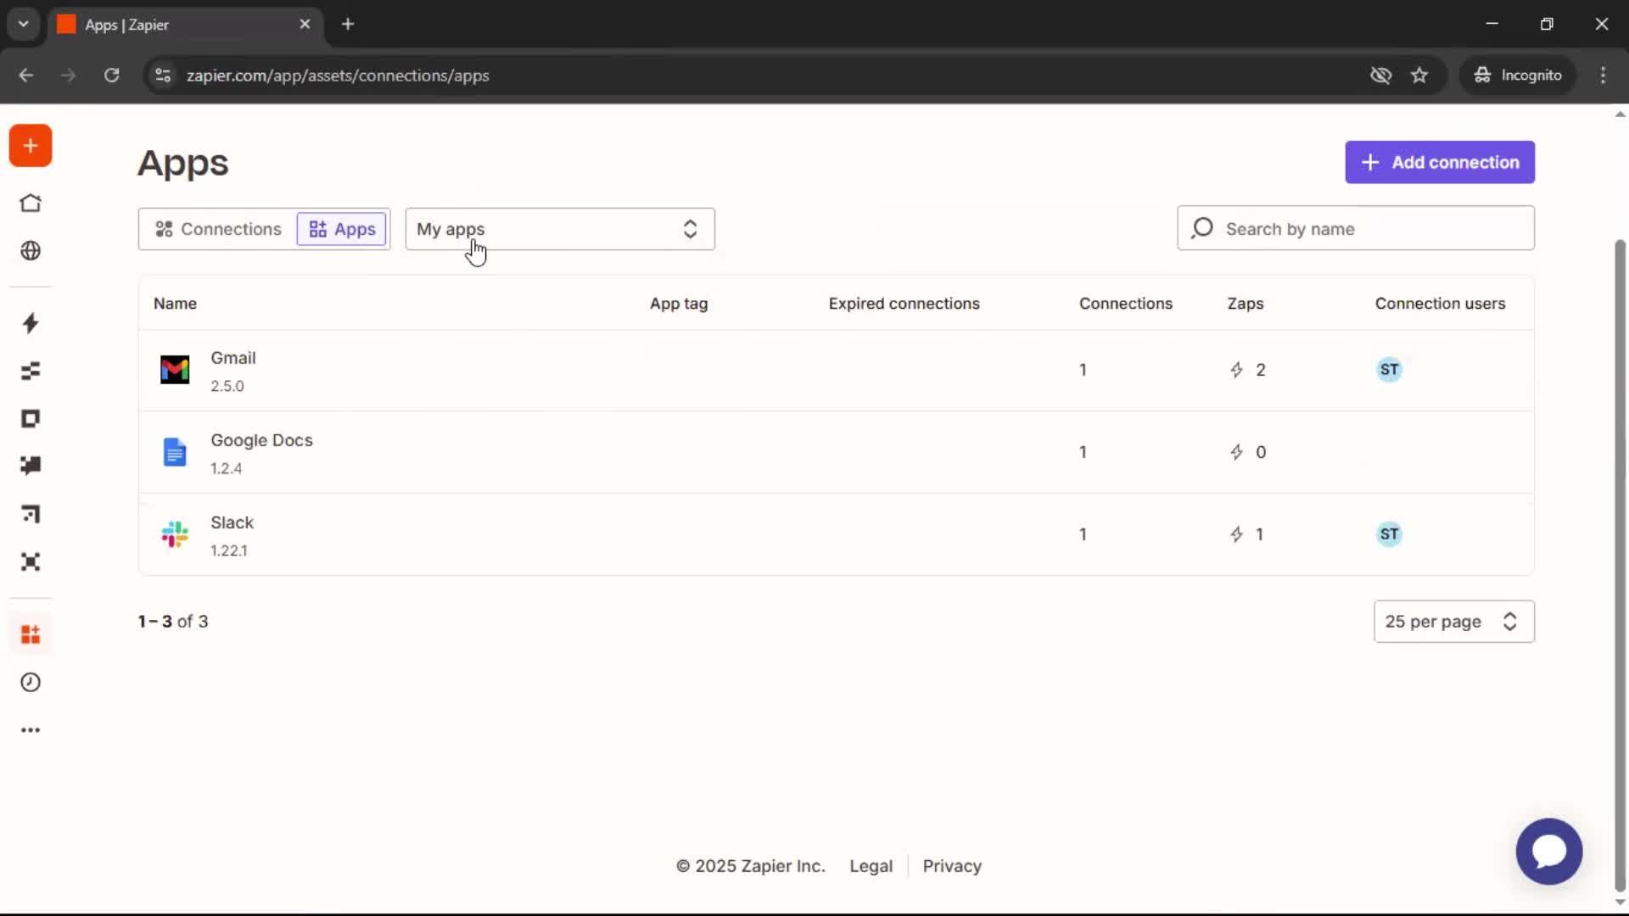Click the ST user avatar in Gmail row
Image resolution: width=1629 pixels, height=916 pixels.
click(x=1389, y=370)
